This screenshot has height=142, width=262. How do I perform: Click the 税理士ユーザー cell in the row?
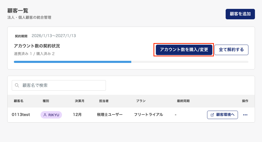pos(110,115)
